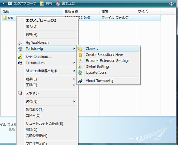Click the エクスプローラ toolbar icon

tap(10, 4)
